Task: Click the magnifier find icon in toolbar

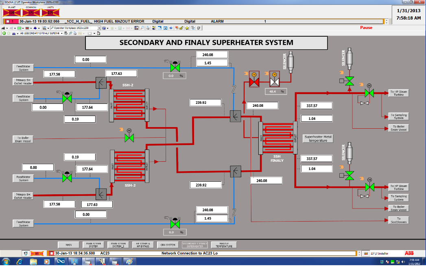Action: 142,28
